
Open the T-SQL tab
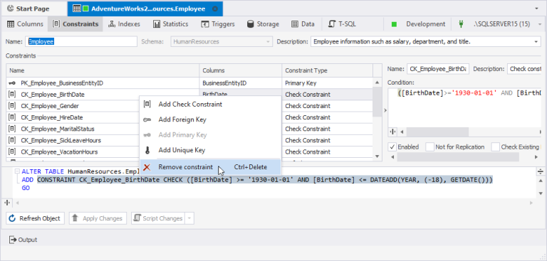click(x=342, y=24)
